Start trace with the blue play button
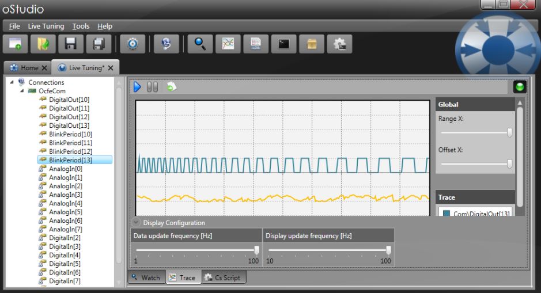The height and width of the screenshot is (293, 541). point(137,87)
